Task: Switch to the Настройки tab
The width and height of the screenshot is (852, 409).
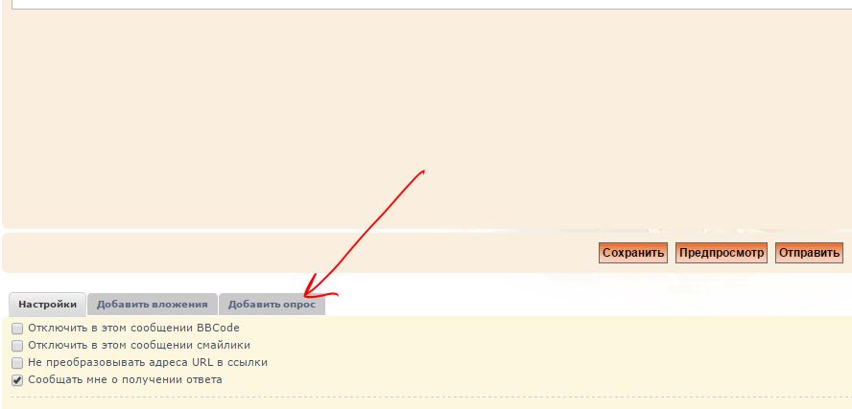Action: 48,304
